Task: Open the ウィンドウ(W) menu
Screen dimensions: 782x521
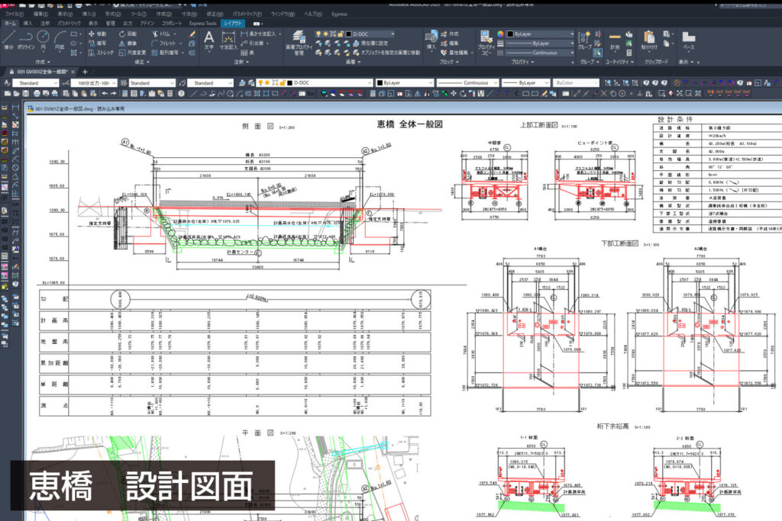Action: point(283,14)
